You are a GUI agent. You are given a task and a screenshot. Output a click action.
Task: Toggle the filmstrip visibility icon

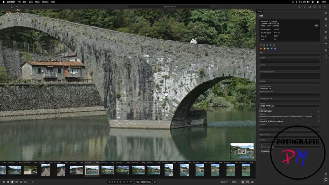[243, 182]
